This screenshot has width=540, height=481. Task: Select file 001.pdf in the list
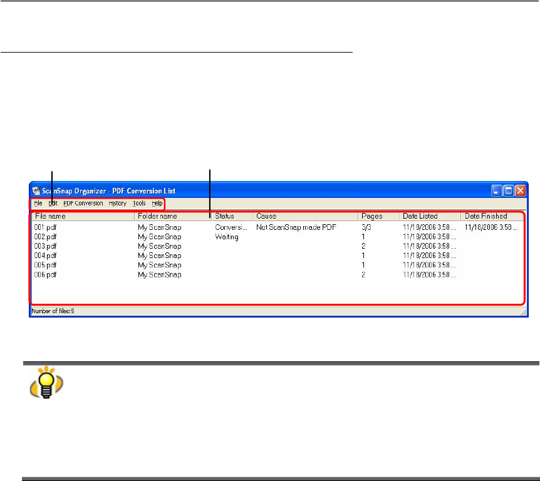coord(45,227)
